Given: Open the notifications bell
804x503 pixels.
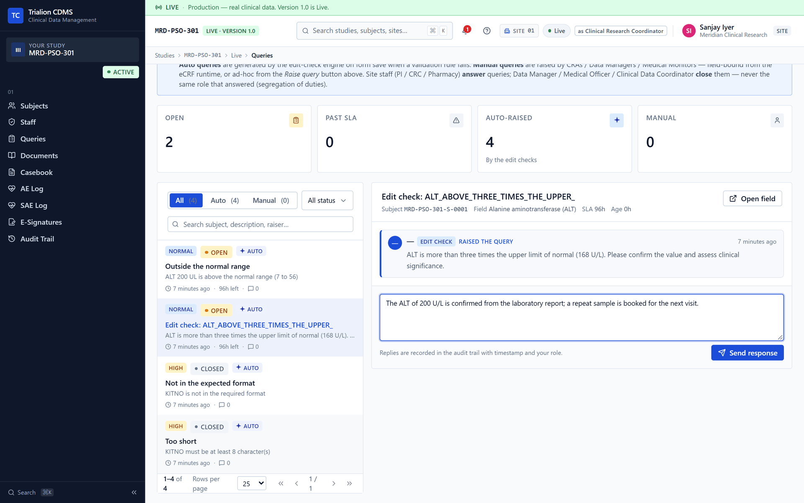Looking at the screenshot, I should click(466, 31).
